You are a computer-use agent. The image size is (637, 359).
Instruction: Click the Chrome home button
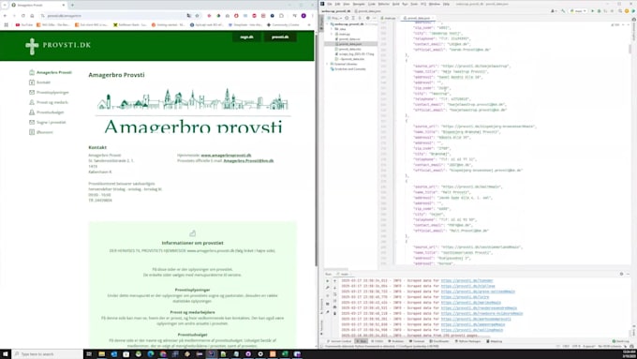point(32,15)
